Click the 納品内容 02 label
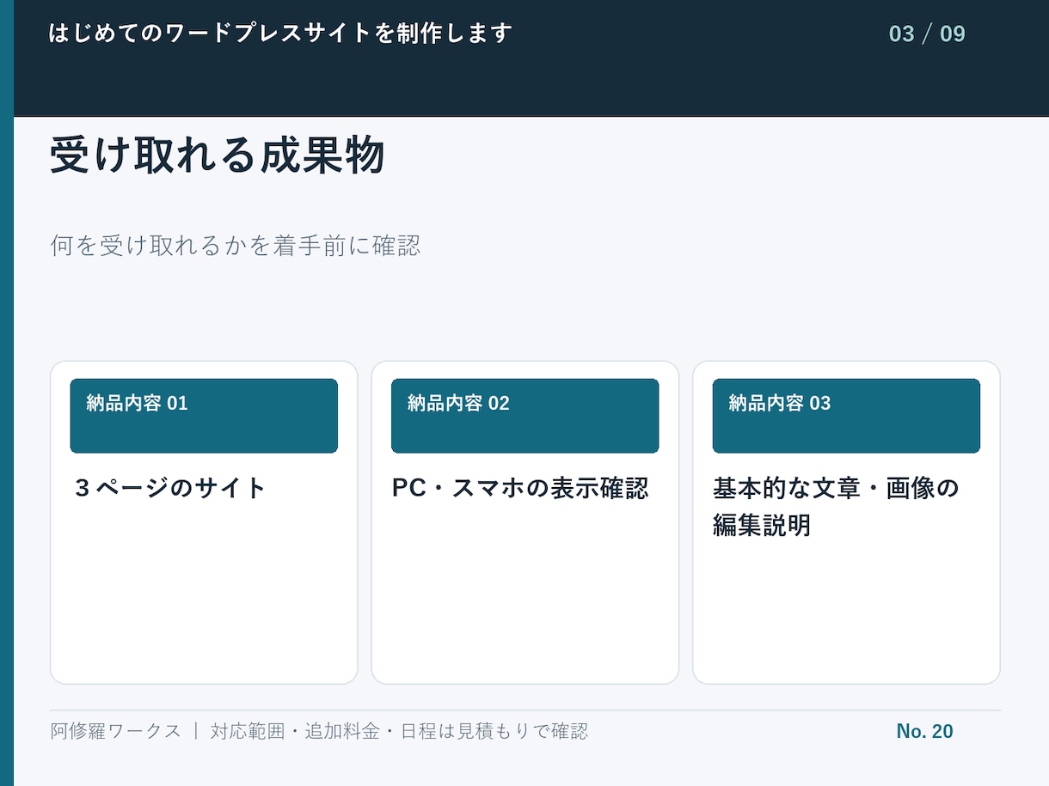This screenshot has width=1049, height=786. pyautogui.click(x=458, y=403)
